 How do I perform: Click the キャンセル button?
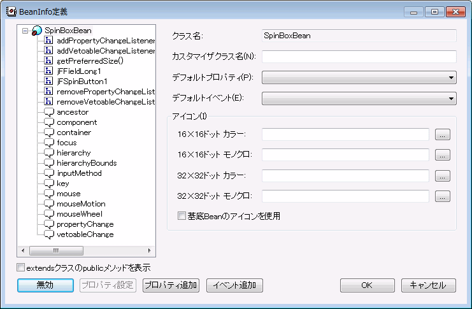click(428, 285)
